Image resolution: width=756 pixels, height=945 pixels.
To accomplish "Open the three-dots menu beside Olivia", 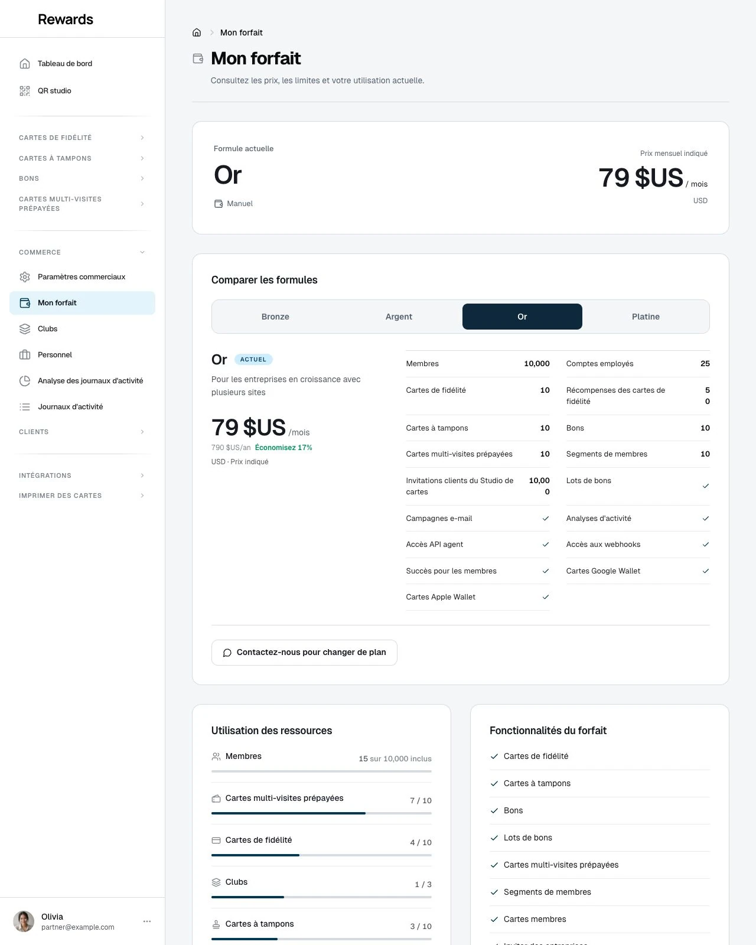I will coord(147,921).
